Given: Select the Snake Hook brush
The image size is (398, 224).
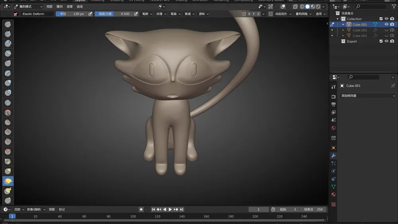Looking at the screenshot, I should coord(8,191).
